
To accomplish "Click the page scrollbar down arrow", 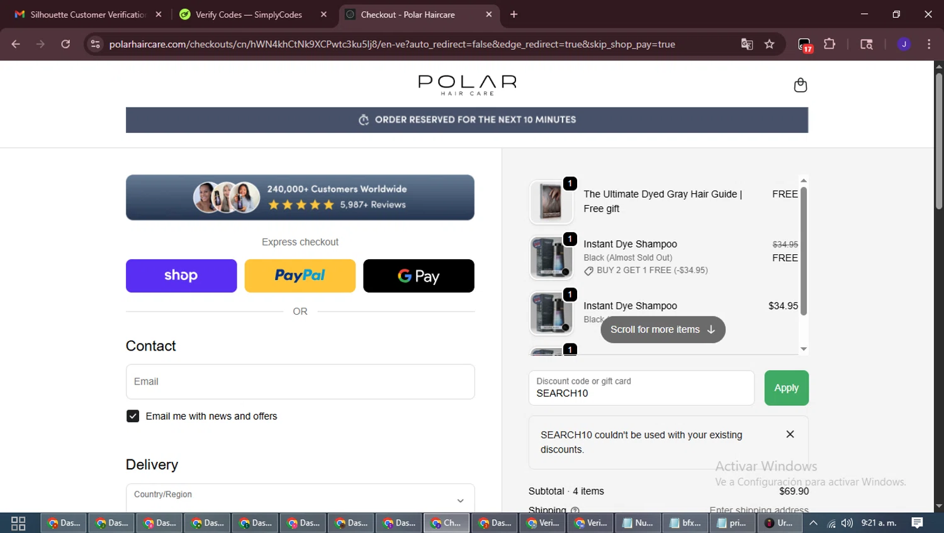I will click(939, 506).
